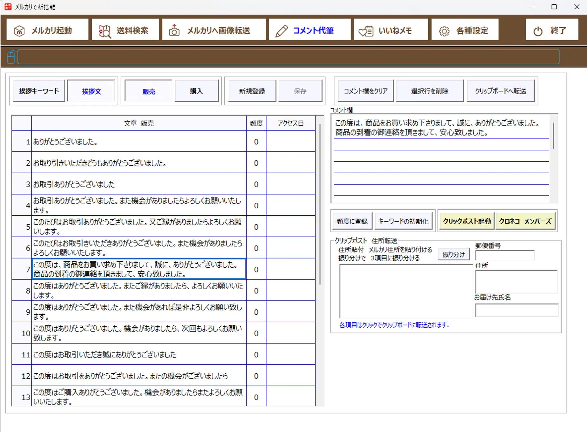Click inside the 郵便番号 input field
The image size is (587, 432).
click(x=504, y=255)
